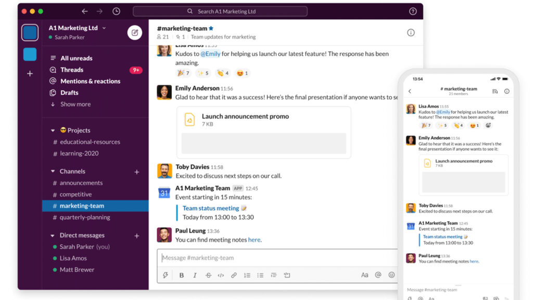Expand Show more in the sidebar
The image size is (533, 300).
75,104
